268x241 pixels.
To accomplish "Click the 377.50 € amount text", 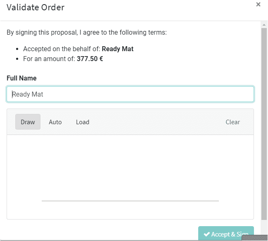I will tap(90, 59).
